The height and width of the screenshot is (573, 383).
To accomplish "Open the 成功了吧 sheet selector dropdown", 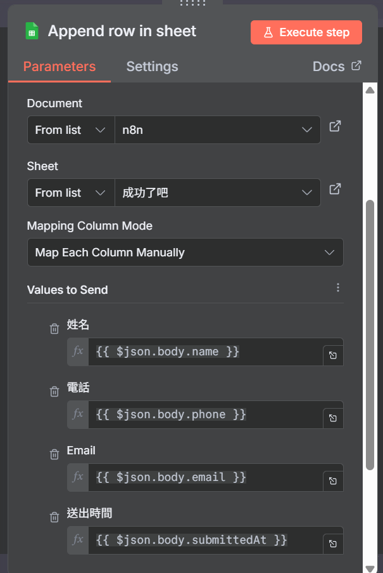I will 217,192.
